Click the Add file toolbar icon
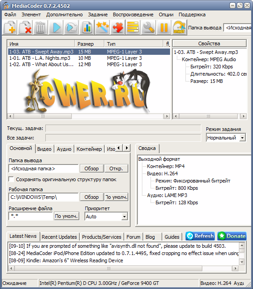 (x=10, y=27)
